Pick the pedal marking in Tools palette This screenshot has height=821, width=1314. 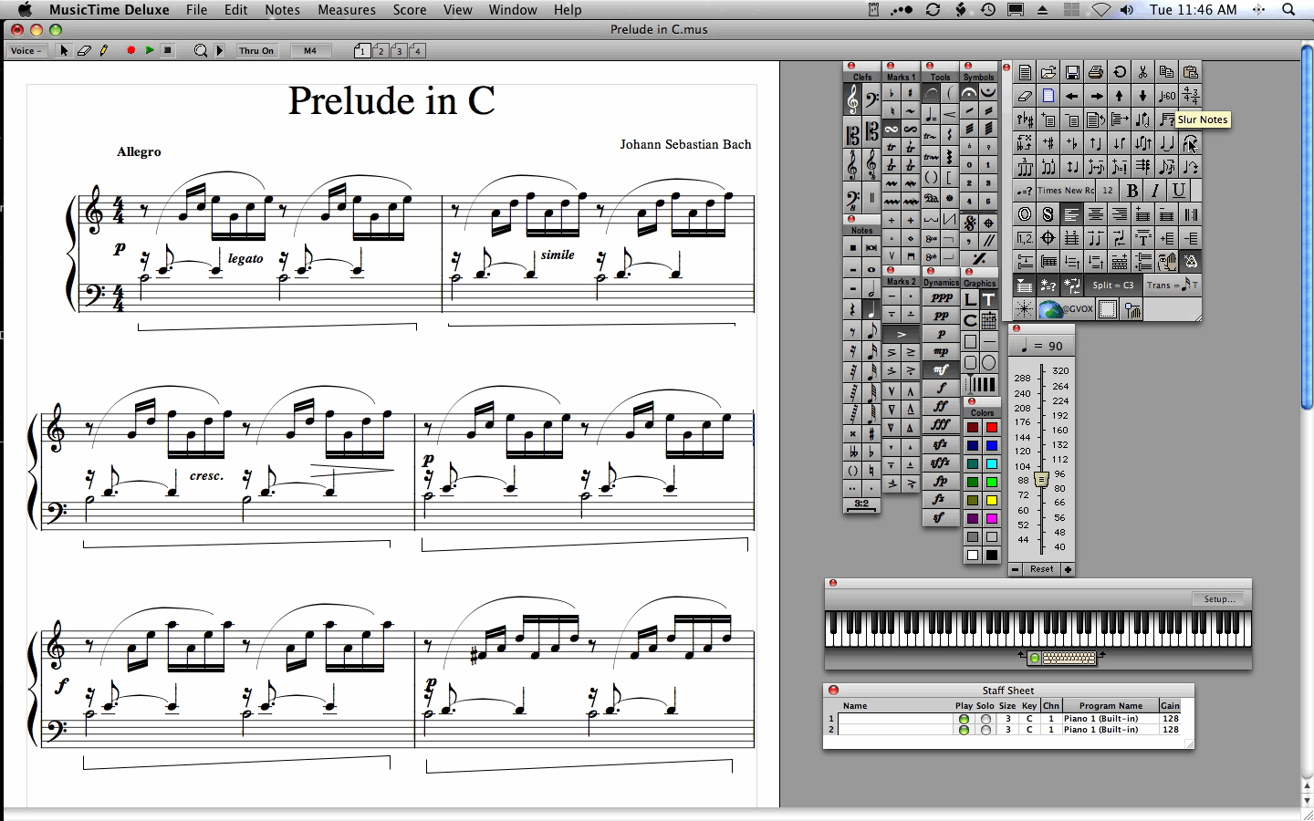click(931, 197)
